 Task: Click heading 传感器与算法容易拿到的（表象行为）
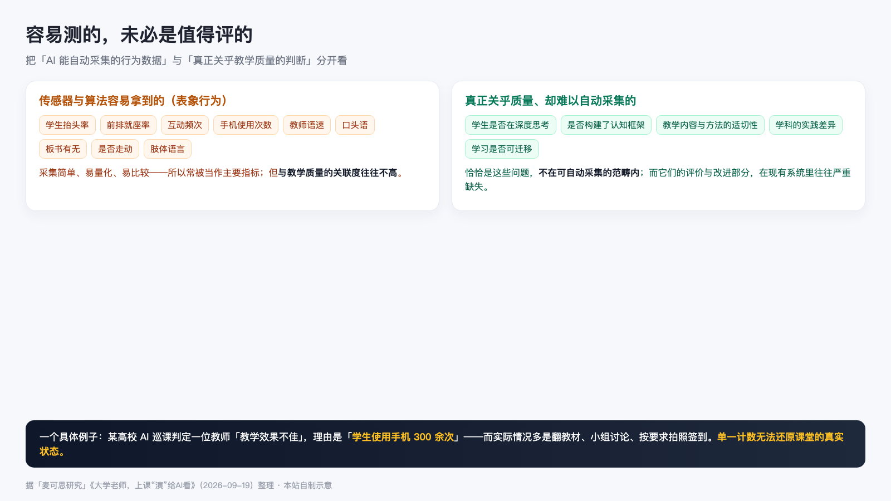[x=133, y=101]
